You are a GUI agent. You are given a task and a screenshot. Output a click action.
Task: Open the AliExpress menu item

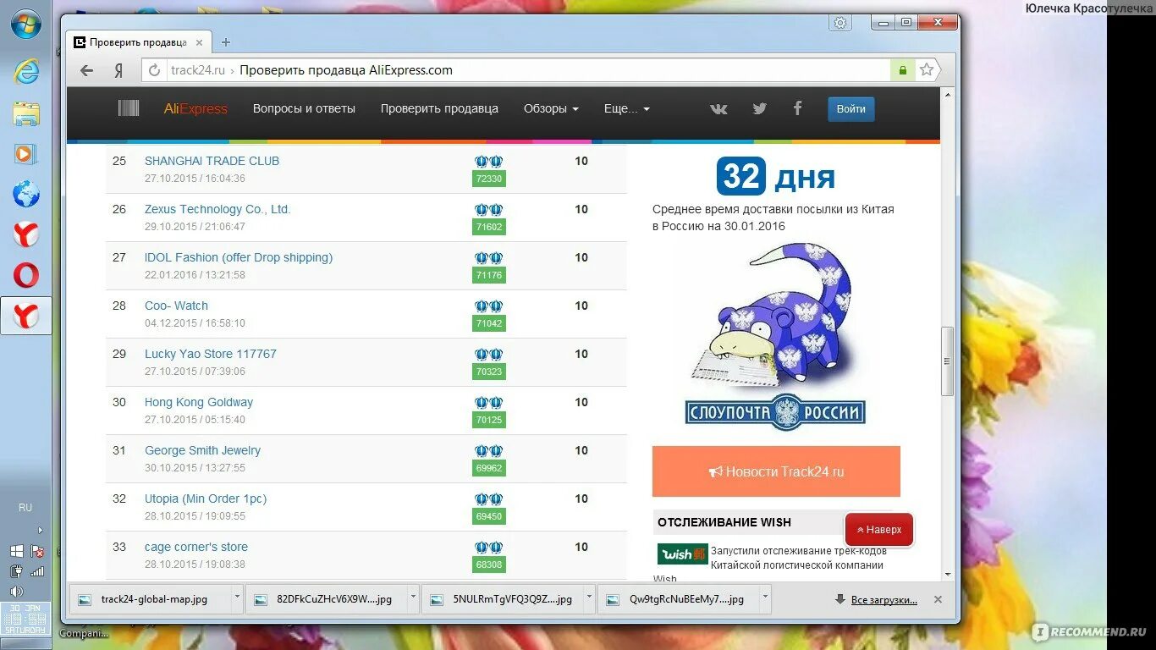click(195, 108)
